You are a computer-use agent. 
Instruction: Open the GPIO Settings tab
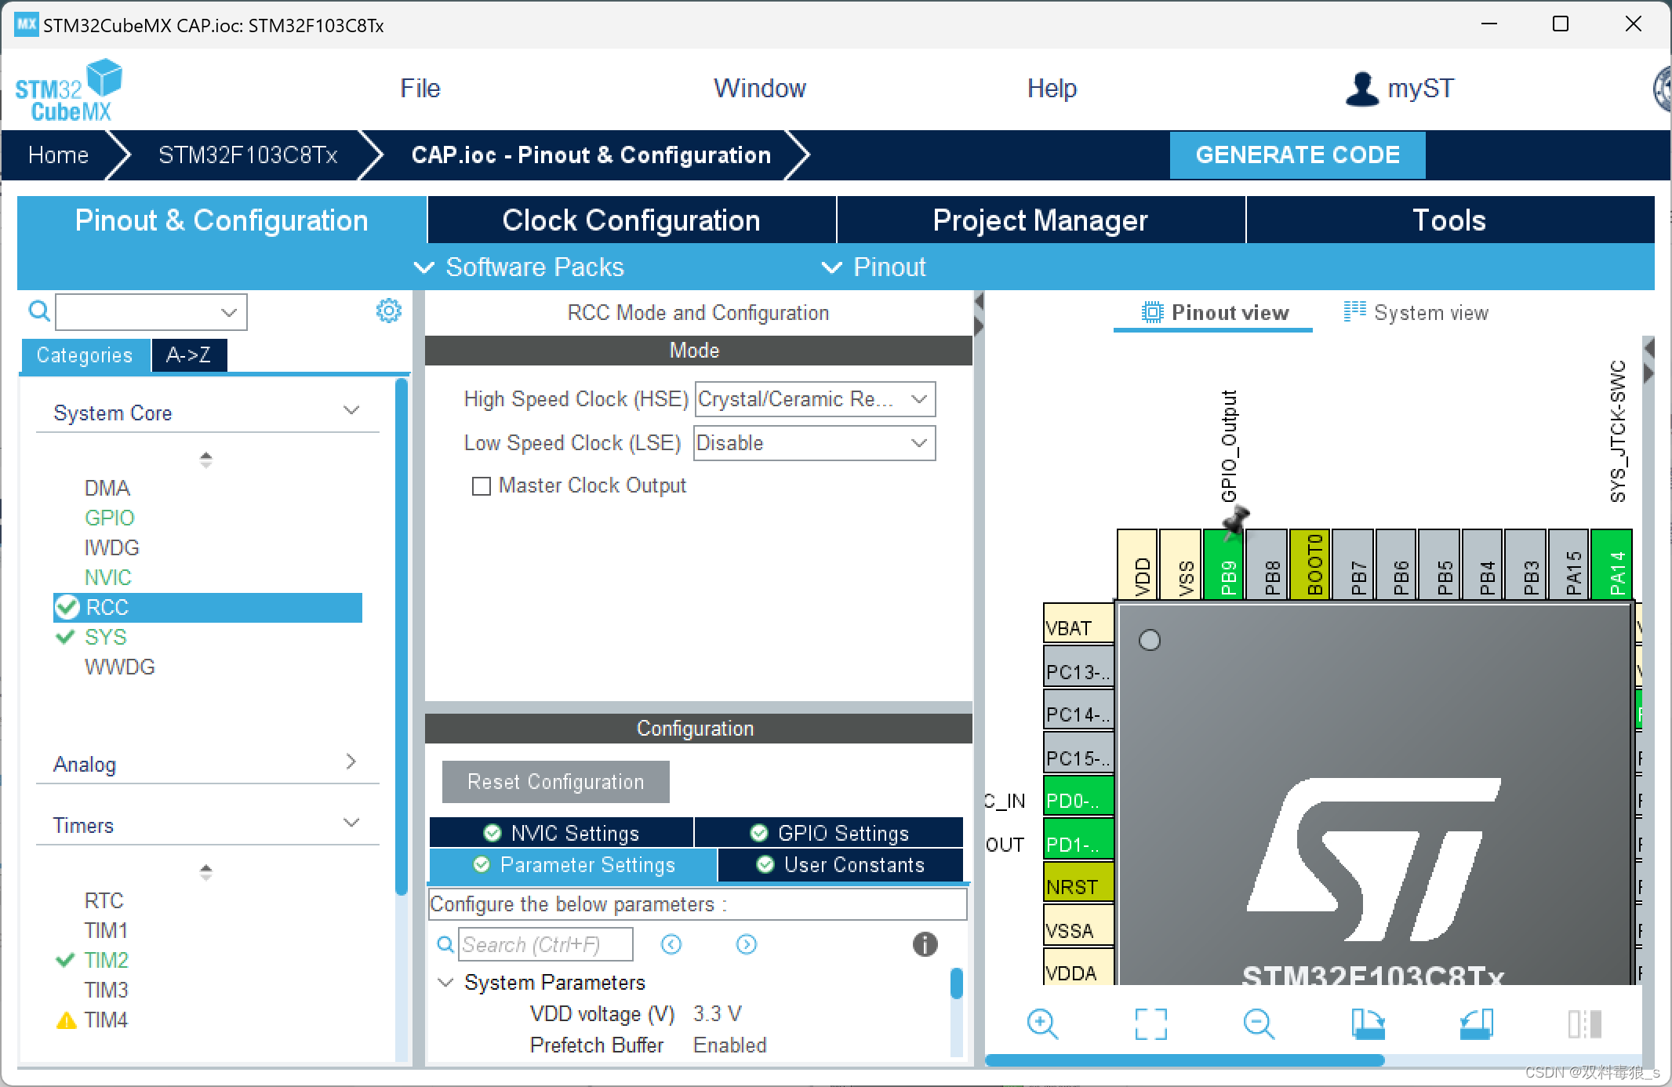pyautogui.click(x=829, y=833)
